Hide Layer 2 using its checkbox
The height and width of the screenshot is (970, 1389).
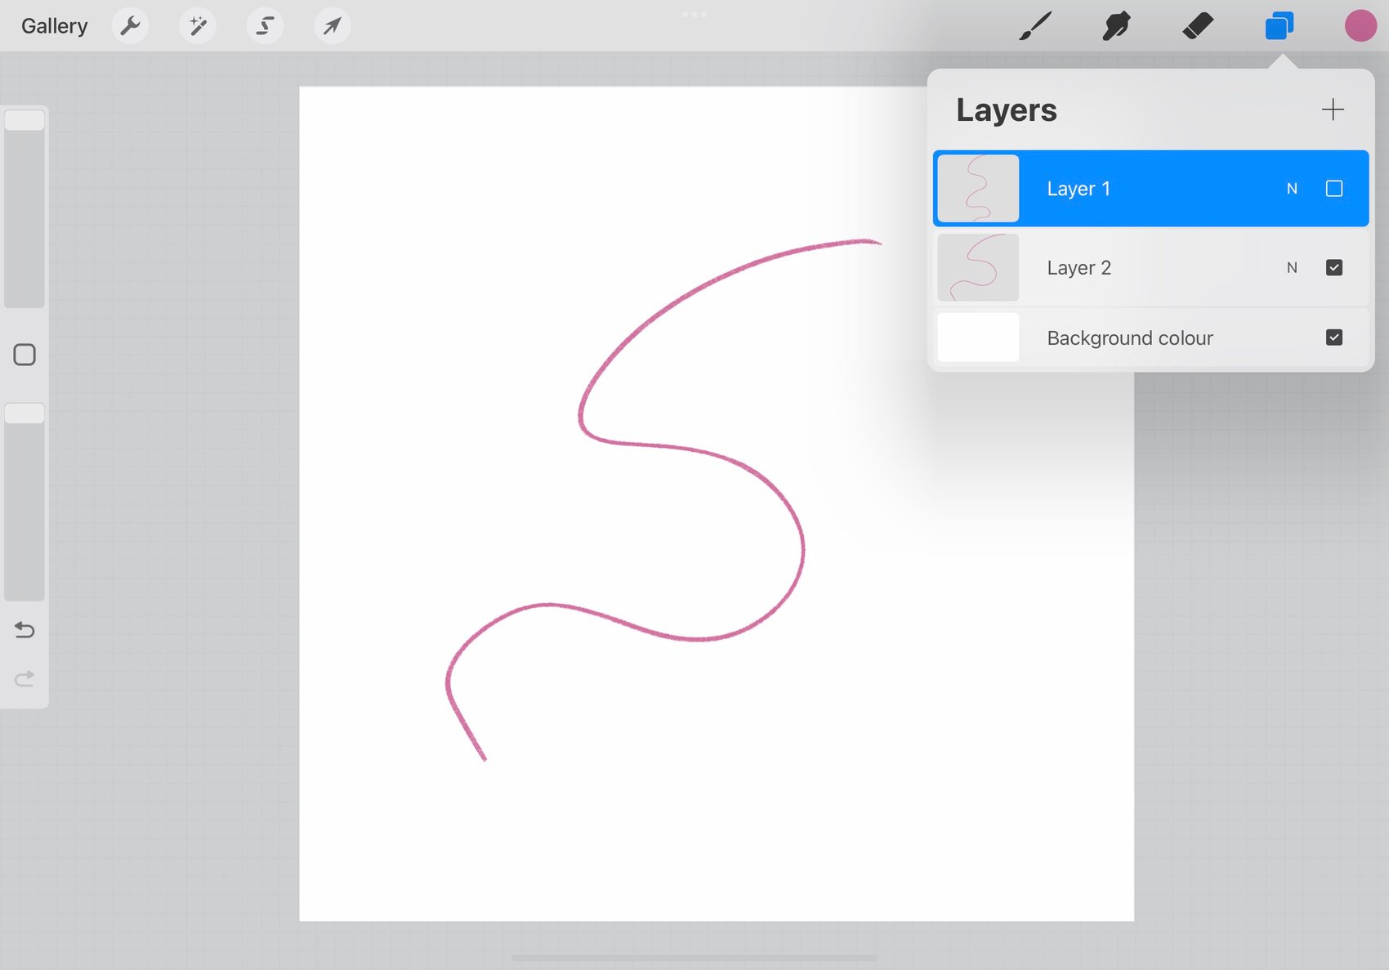pos(1334,268)
